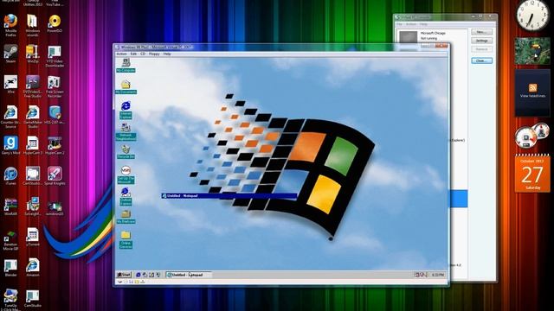Image resolution: width=554 pixels, height=311 pixels.
Task: Open DVDVideoSoft Free Studio icon
Action: (33, 86)
